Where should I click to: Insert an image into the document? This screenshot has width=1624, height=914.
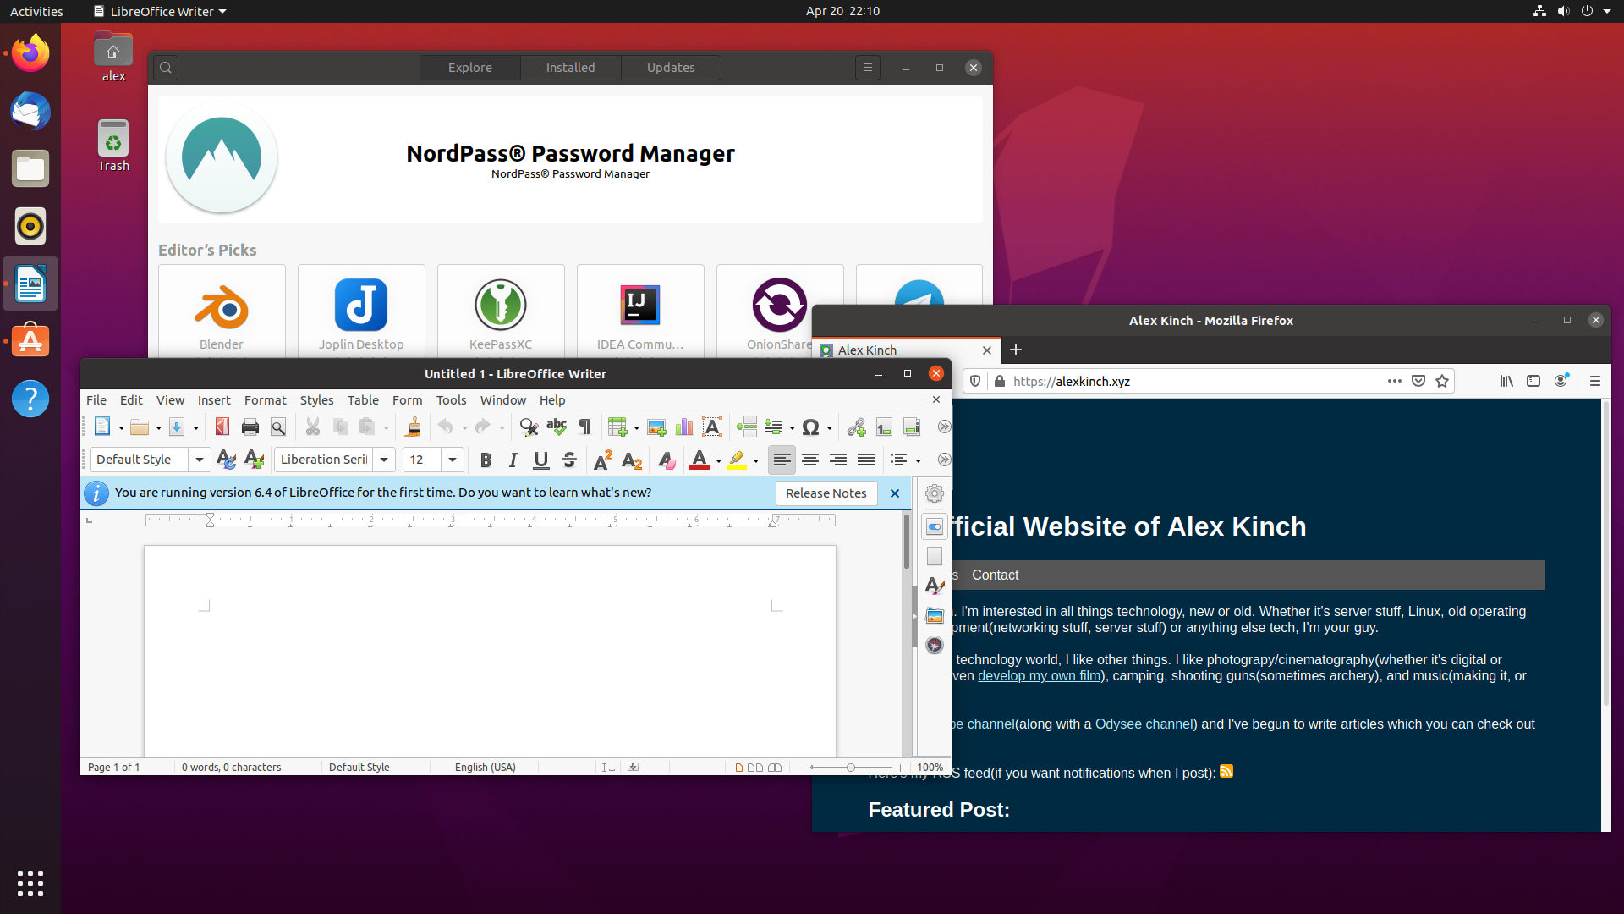(657, 427)
